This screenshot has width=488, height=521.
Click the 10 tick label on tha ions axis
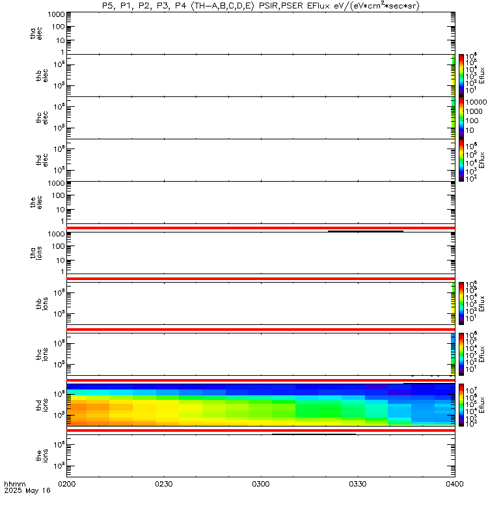61,260
